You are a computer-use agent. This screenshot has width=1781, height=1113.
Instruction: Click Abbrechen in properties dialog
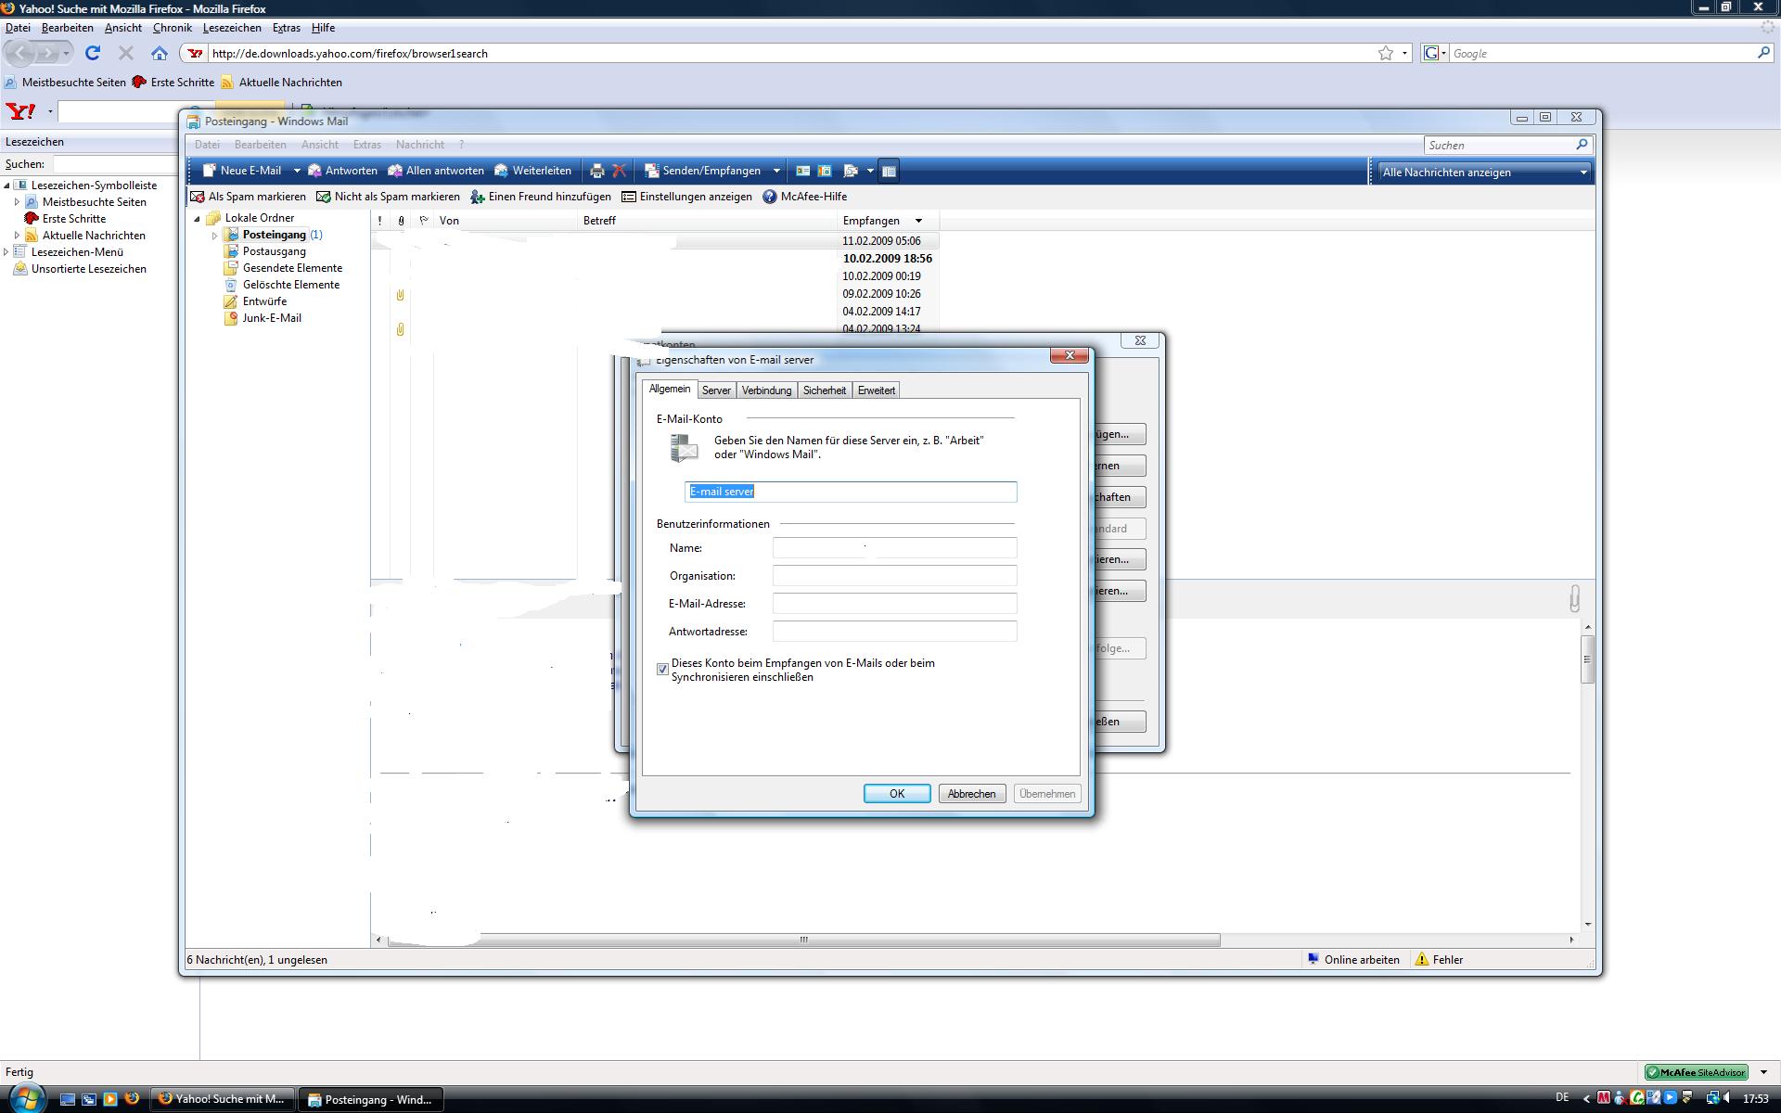point(971,794)
